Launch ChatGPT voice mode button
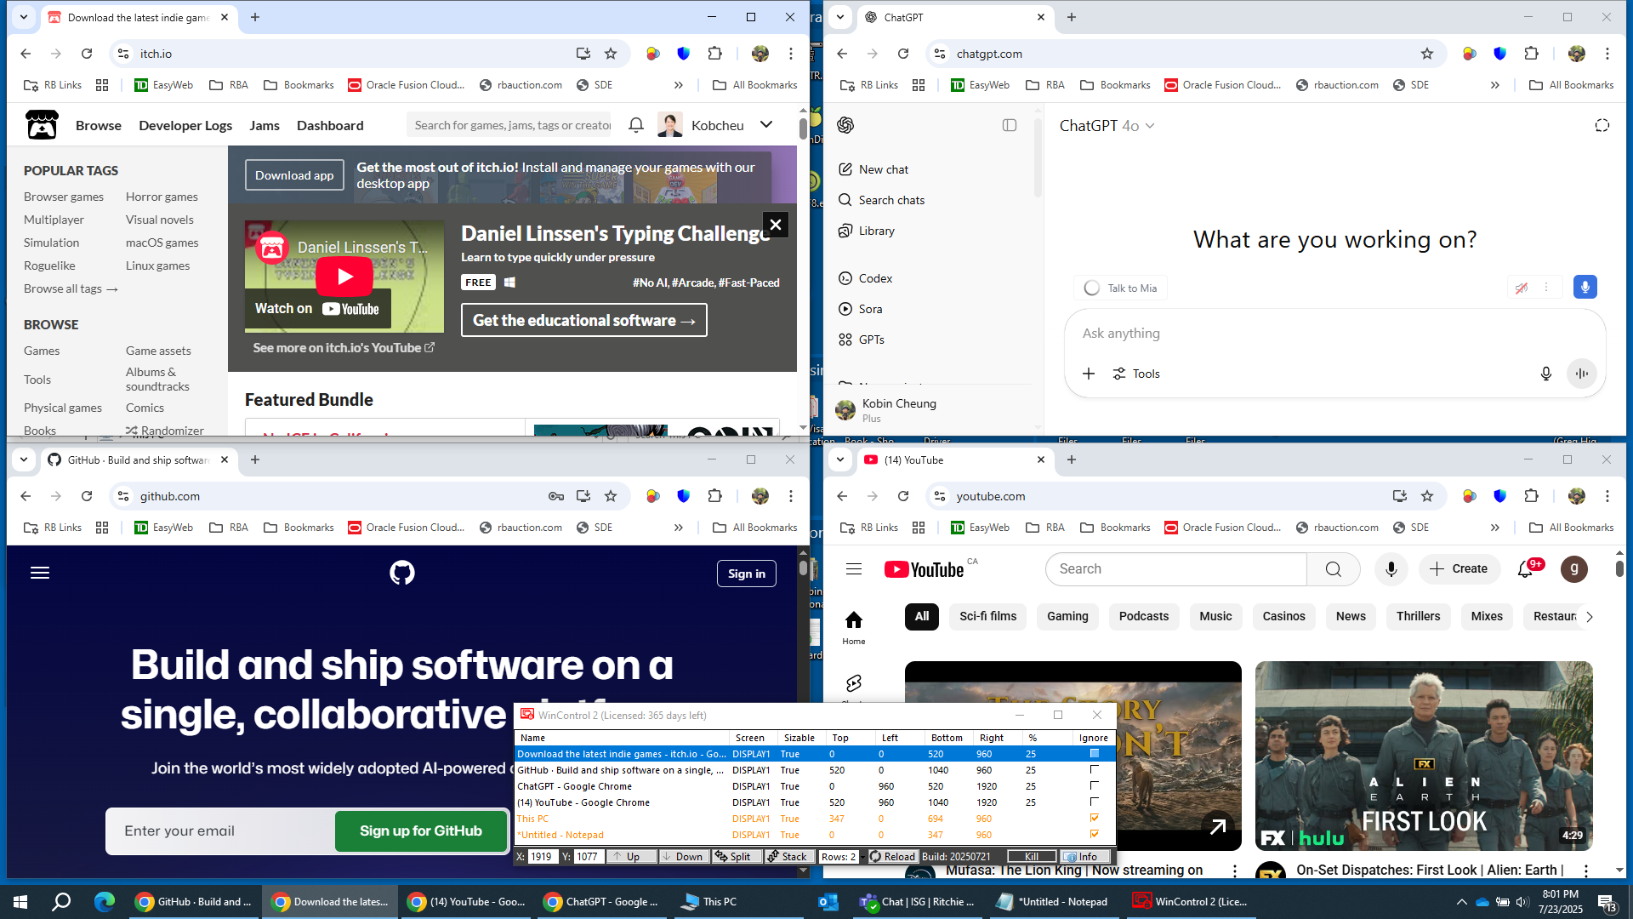This screenshot has height=919, width=1633. click(x=1582, y=374)
